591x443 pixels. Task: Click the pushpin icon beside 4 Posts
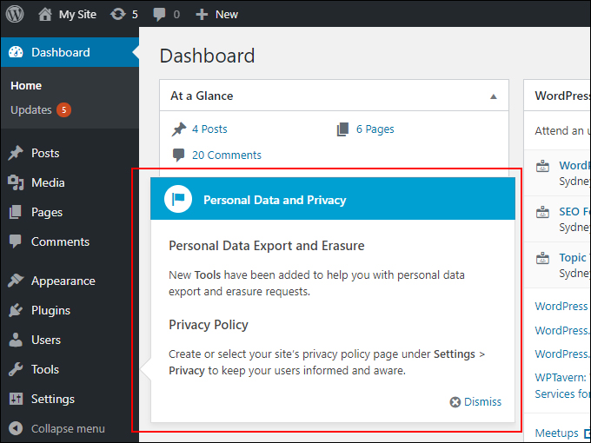tap(179, 129)
